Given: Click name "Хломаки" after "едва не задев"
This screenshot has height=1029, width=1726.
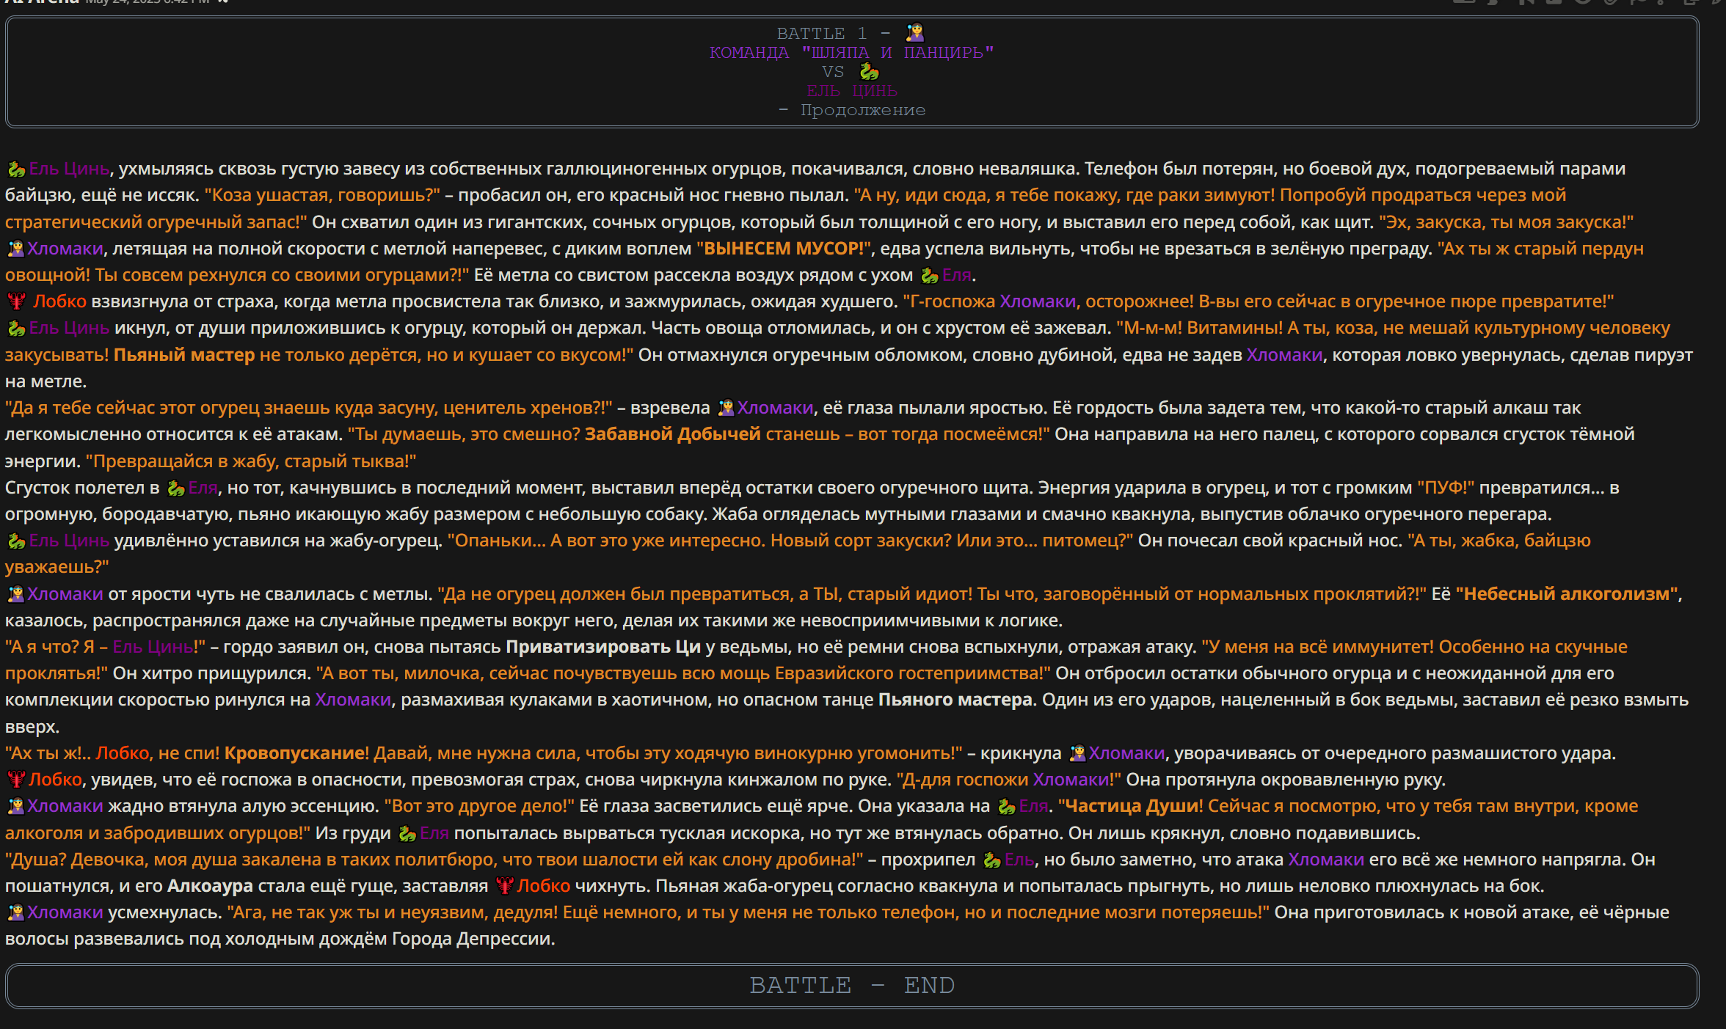Looking at the screenshot, I should pos(1284,355).
